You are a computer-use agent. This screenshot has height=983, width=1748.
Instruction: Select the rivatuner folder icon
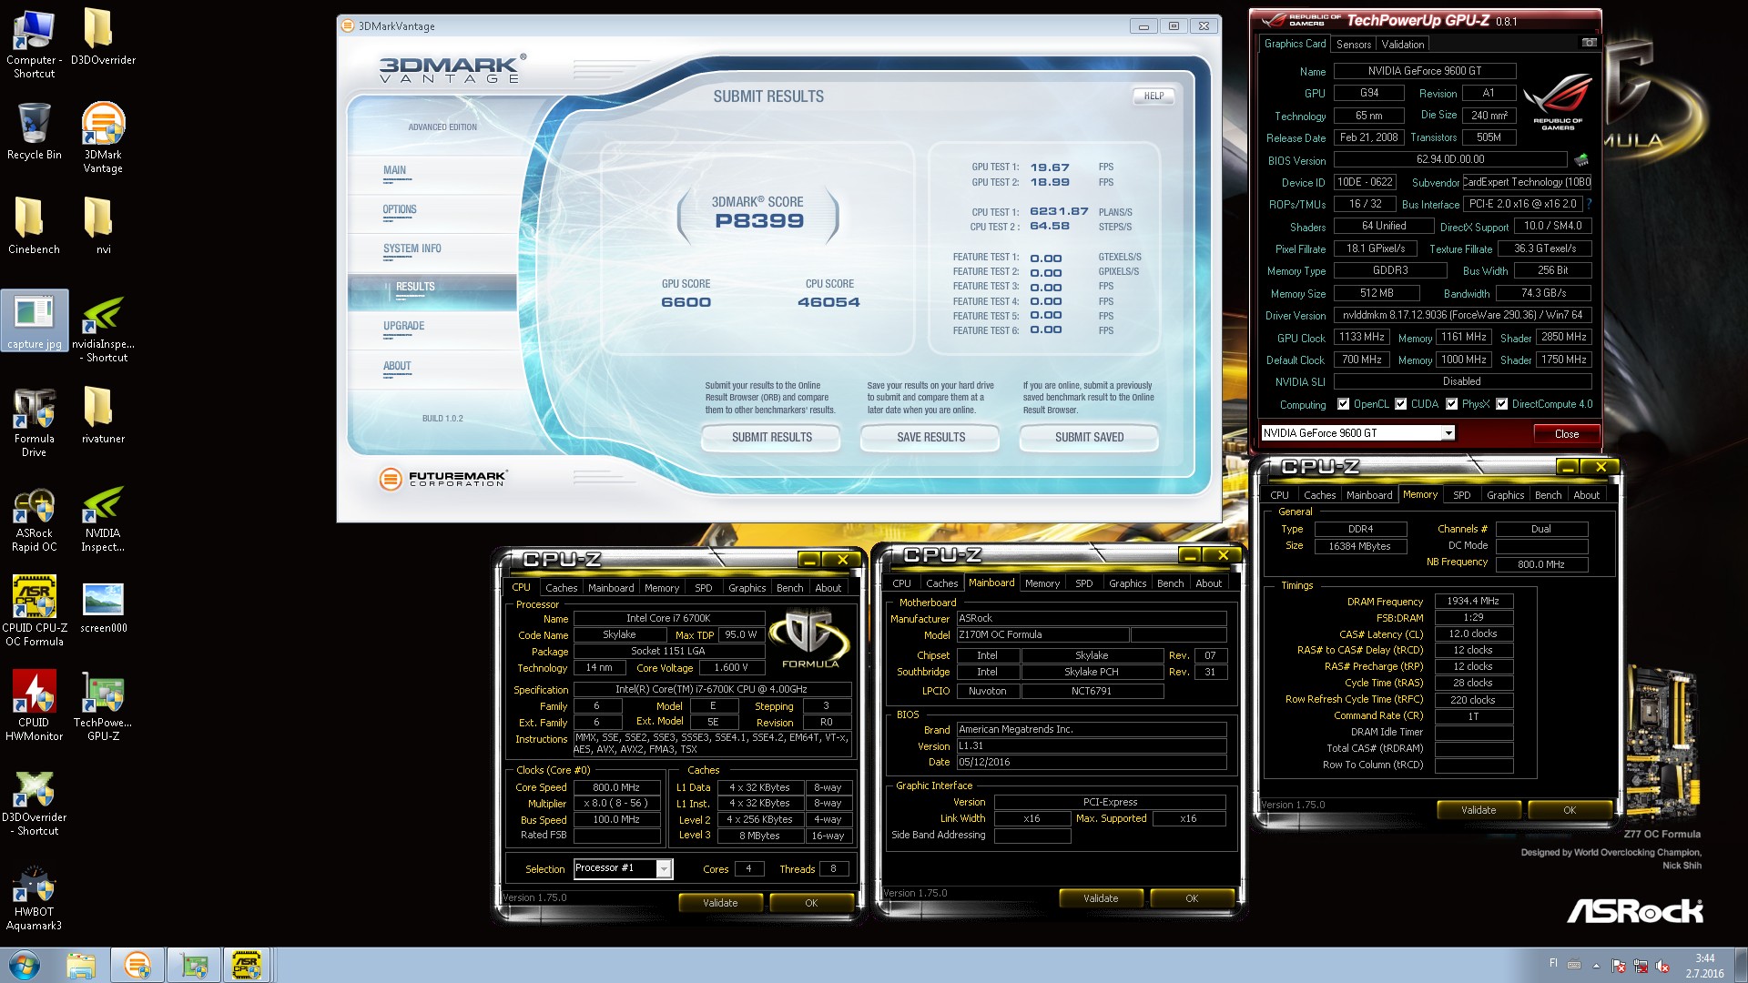pos(103,416)
